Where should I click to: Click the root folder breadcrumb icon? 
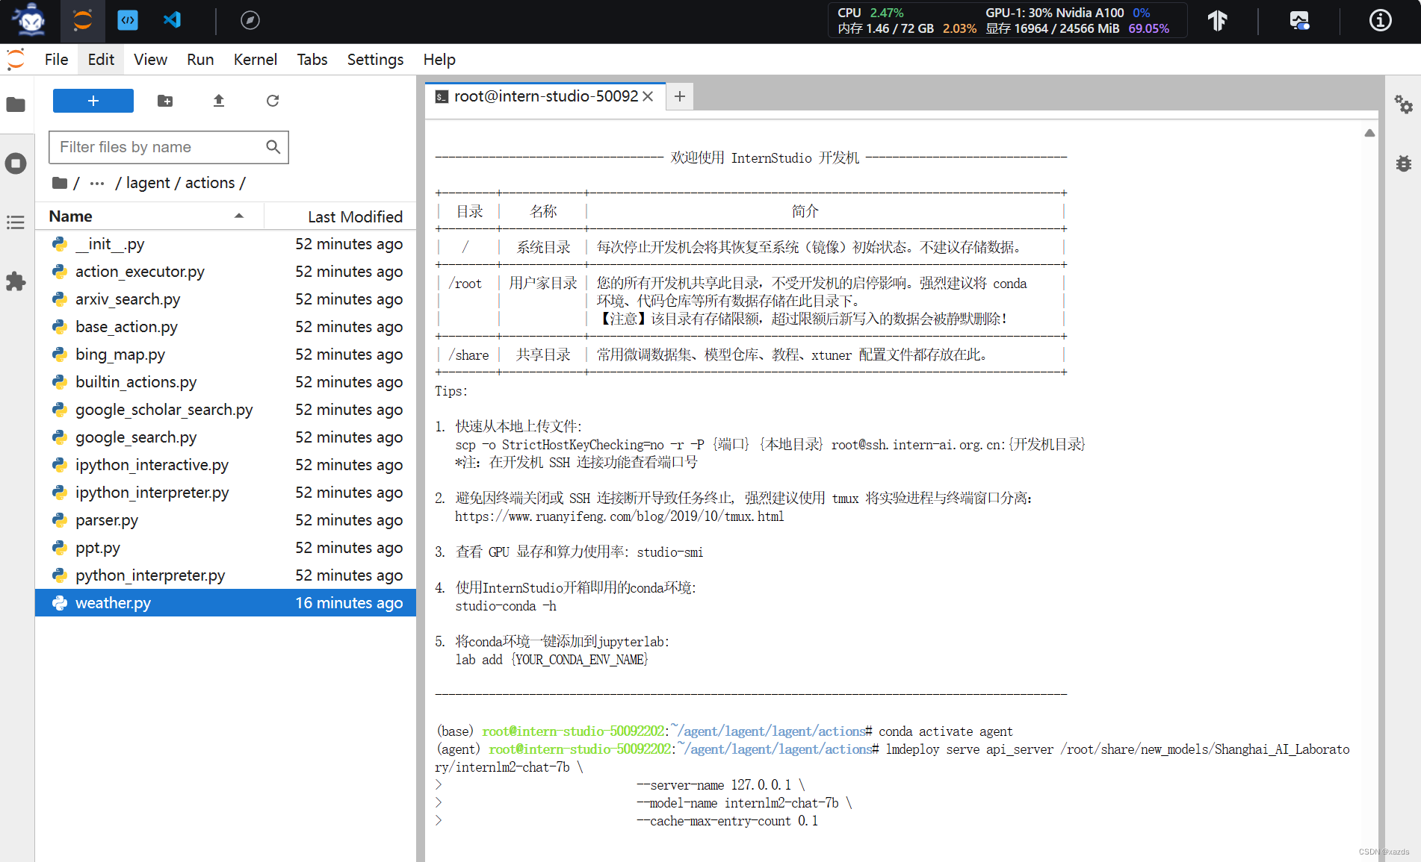coord(60,183)
